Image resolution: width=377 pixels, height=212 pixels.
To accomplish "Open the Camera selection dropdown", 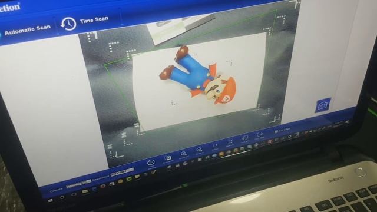I will 78,184.
